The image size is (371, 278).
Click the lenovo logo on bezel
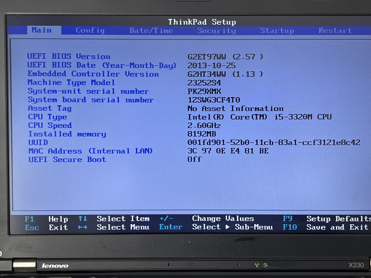click(x=55, y=266)
